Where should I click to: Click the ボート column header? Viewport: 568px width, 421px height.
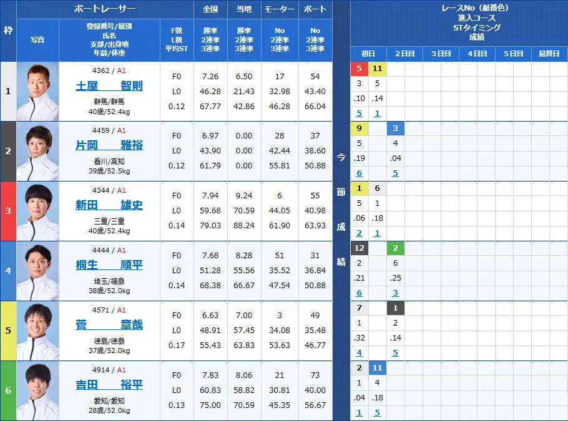coord(315,9)
